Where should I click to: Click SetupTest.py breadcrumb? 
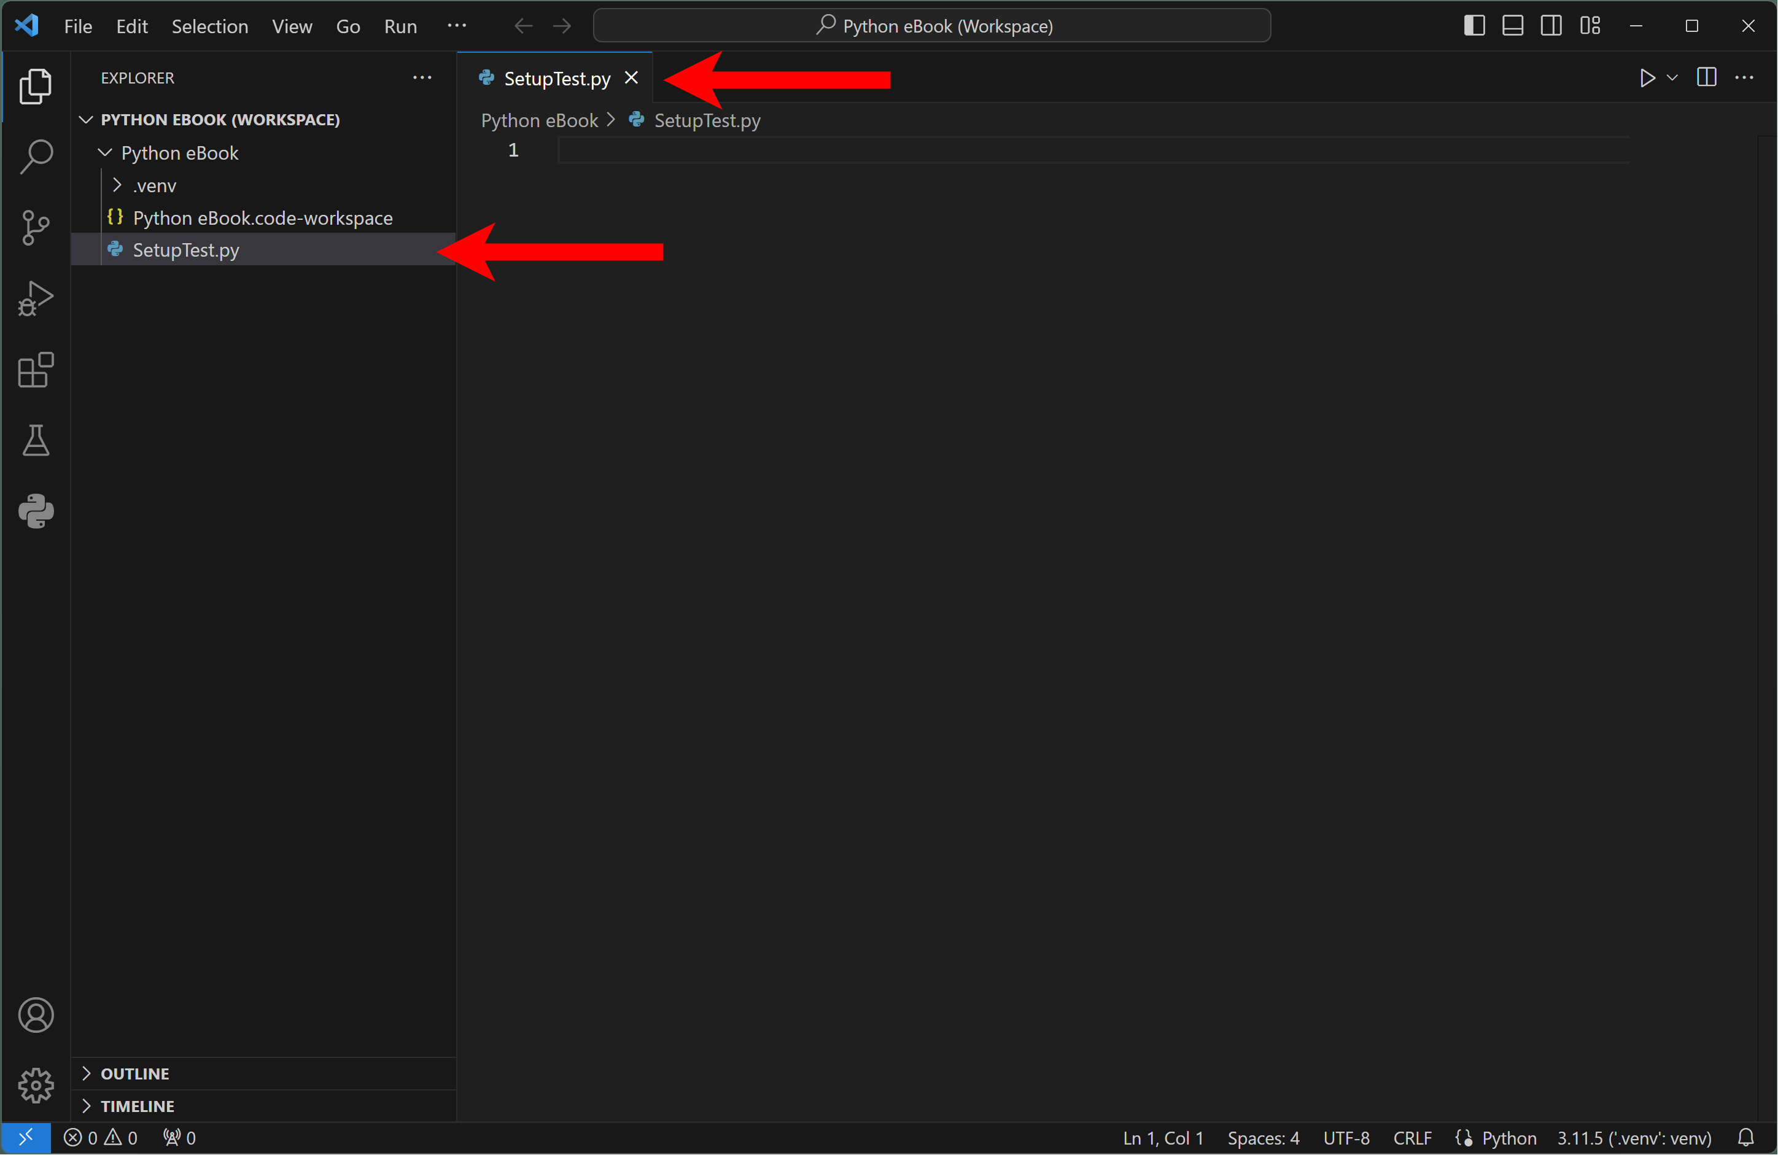point(707,120)
